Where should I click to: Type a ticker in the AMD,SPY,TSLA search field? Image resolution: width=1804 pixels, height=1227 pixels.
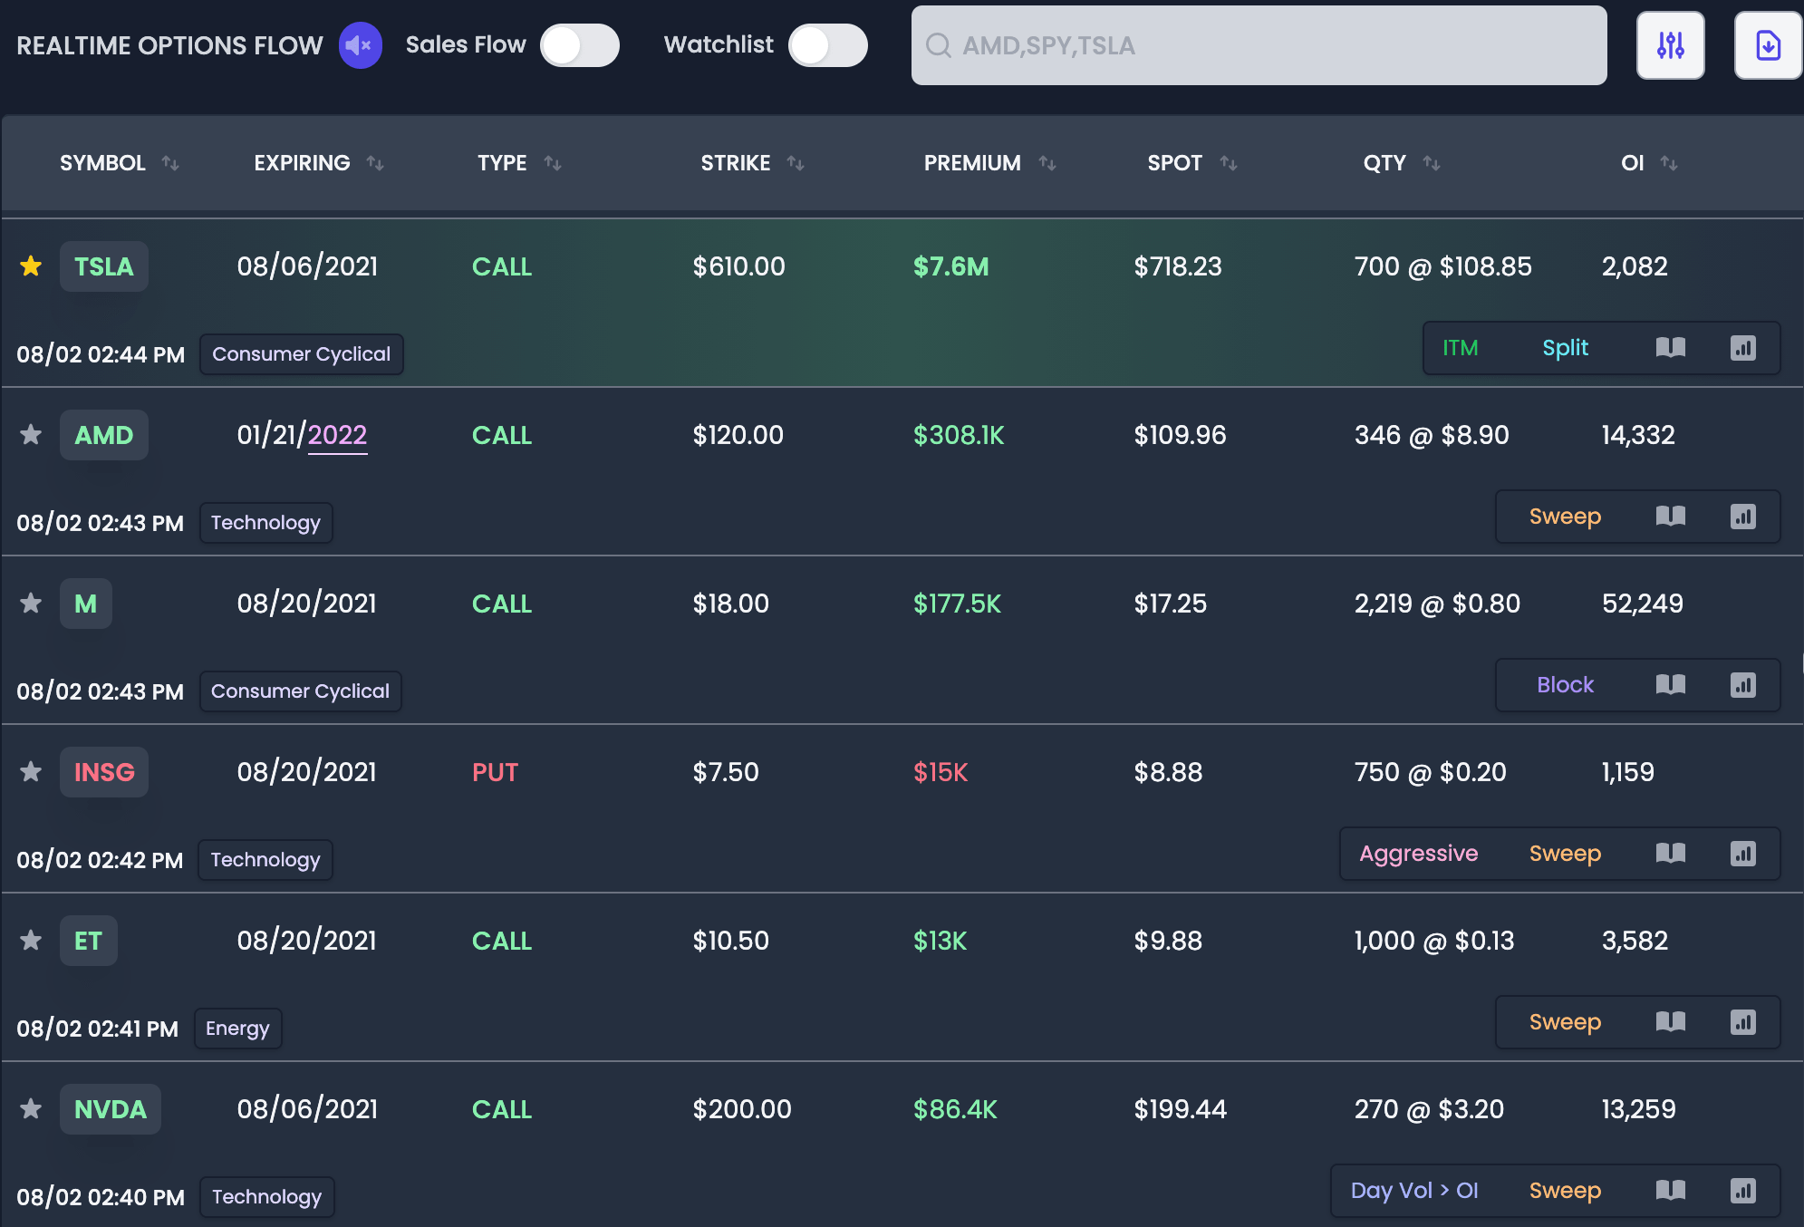(x=1259, y=45)
